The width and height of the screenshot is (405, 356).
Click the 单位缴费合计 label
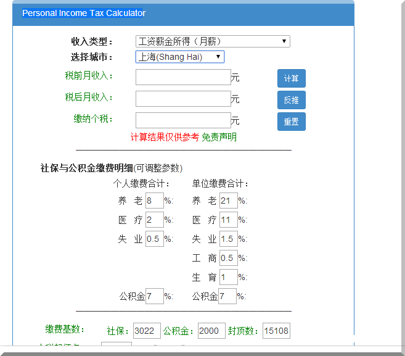pos(220,184)
